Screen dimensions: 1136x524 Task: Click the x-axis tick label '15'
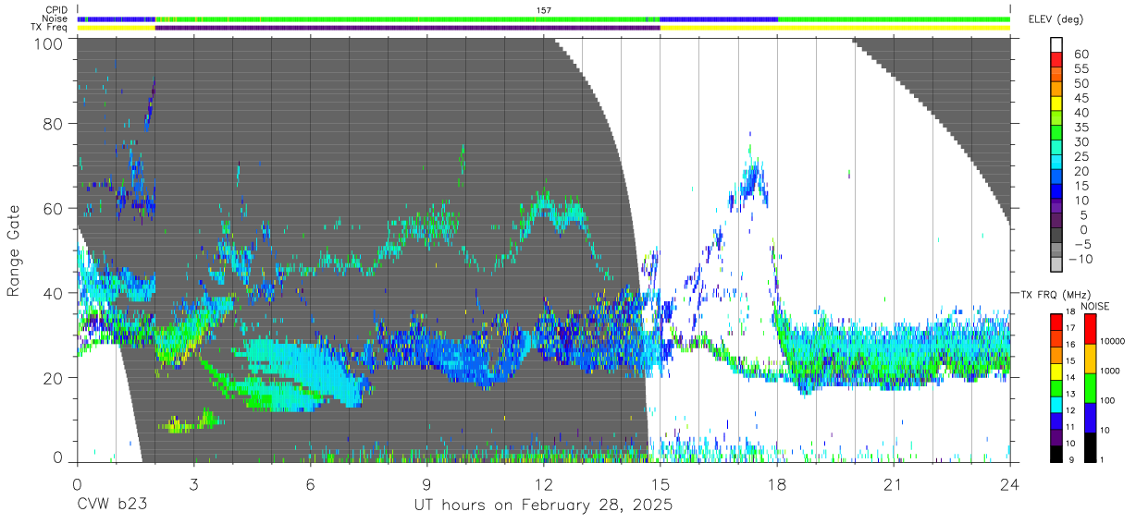[660, 484]
